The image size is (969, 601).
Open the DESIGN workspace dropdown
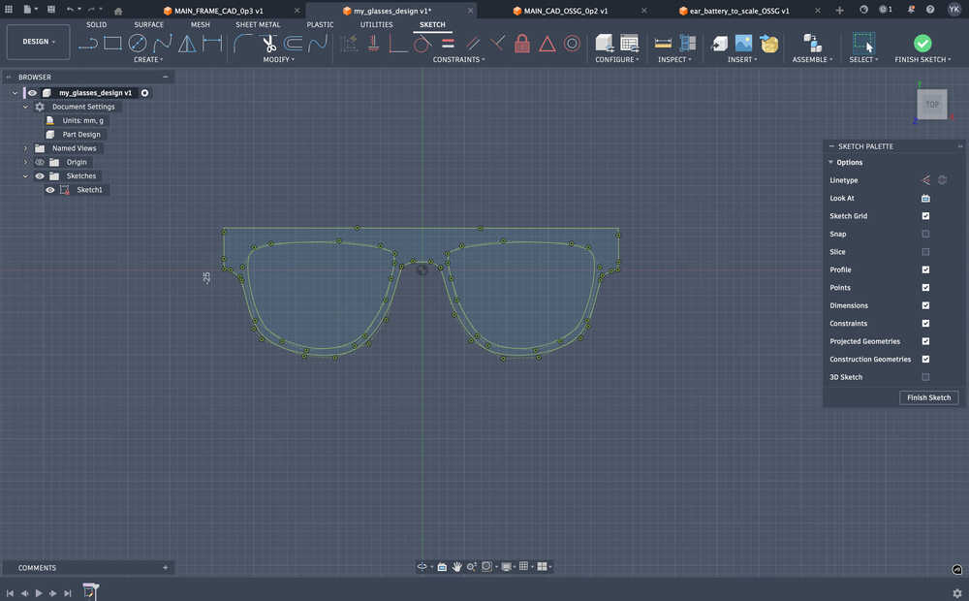(38, 42)
